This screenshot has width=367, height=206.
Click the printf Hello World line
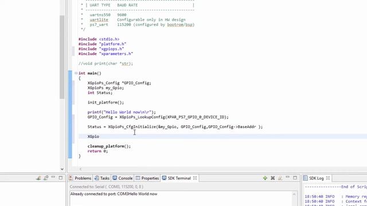(x=122, y=112)
